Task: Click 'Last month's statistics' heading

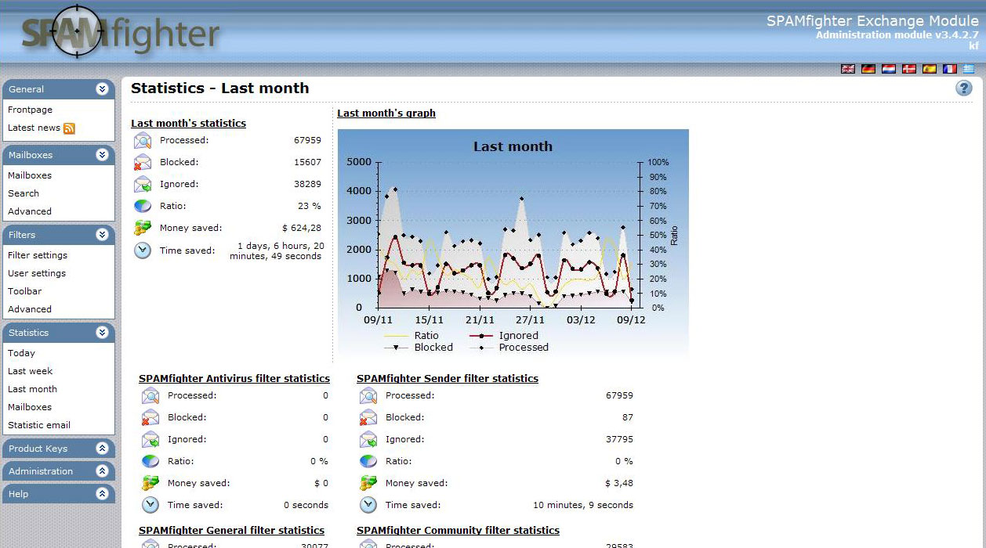Action: [188, 123]
